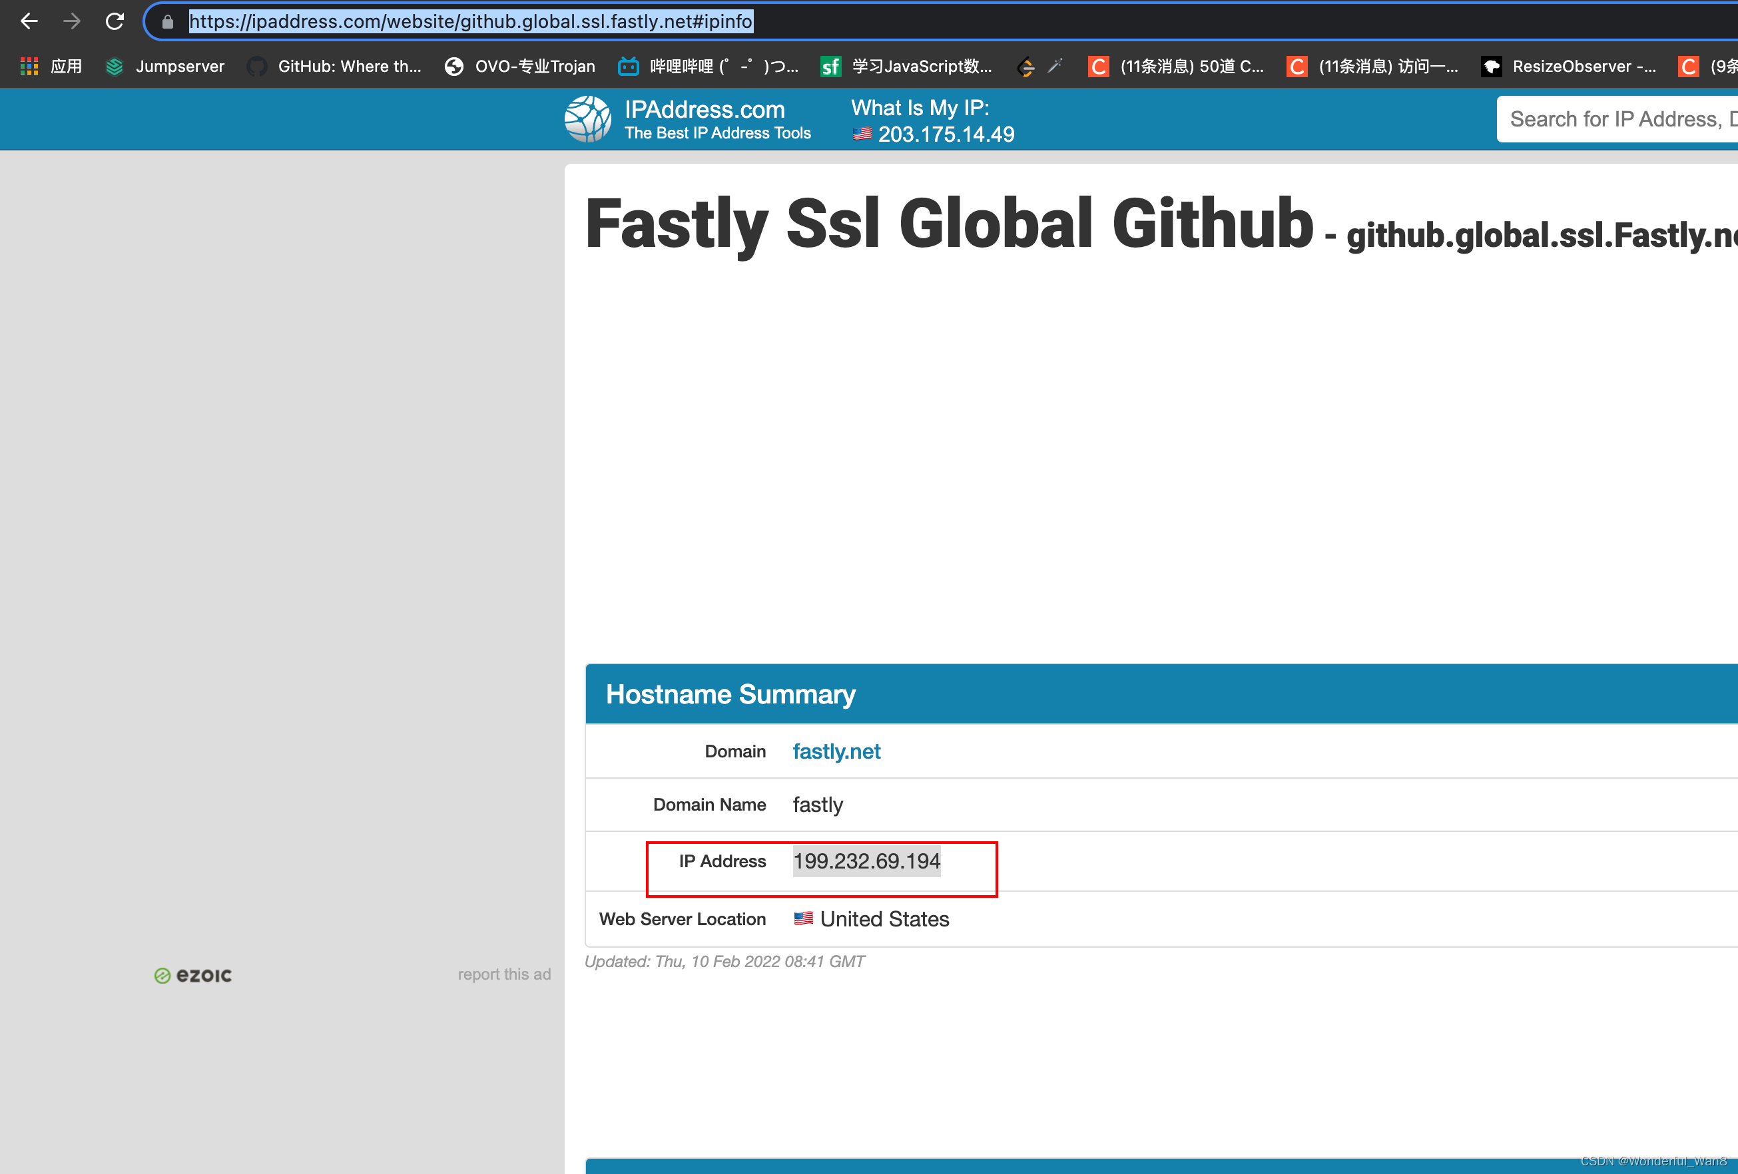
Task: Click the ezoic logo
Action: coord(193,975)
